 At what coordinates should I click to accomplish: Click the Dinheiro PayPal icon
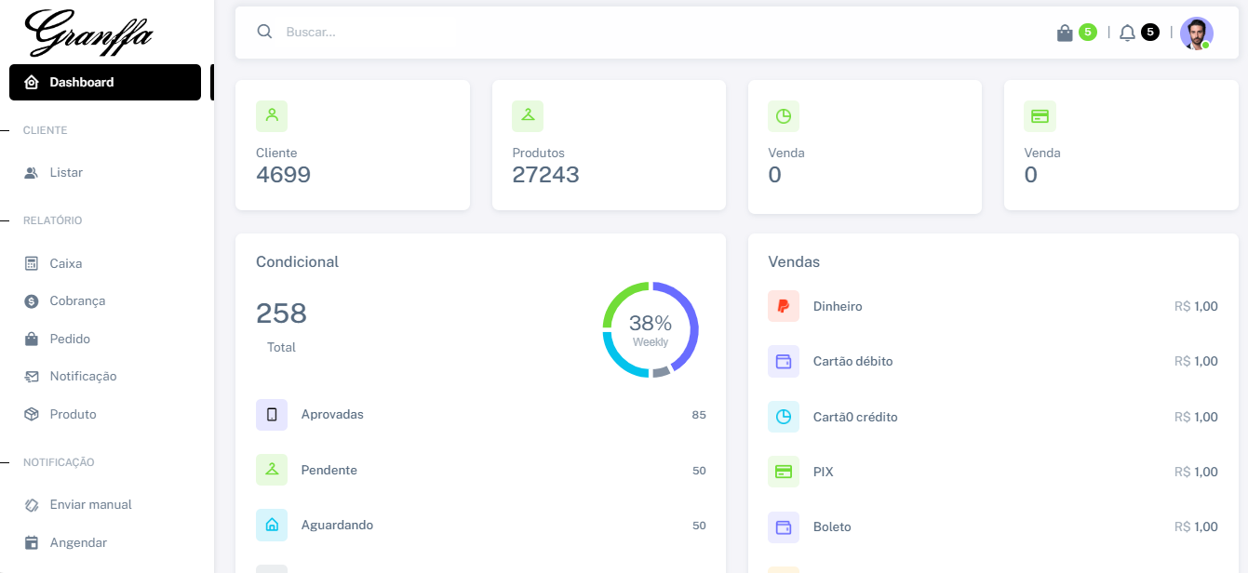tap(783, 306)
